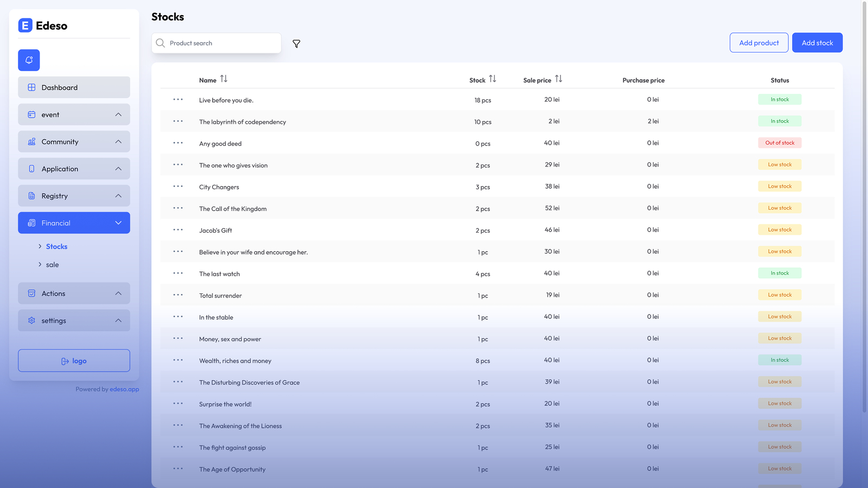Select Stocks submenu under Financial
This screenshot has height=488, width=868.
(x=56, y=247)
